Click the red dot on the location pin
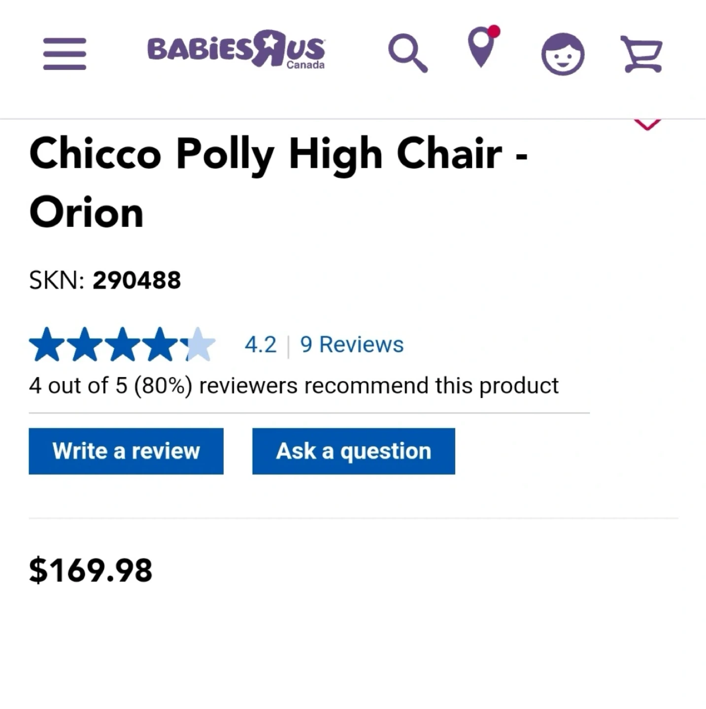Screen dimensions: 706x709 coord(494,32)
